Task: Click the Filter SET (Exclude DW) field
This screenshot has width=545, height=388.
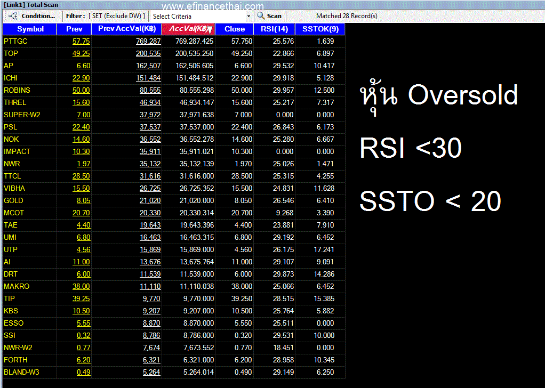Action: click(117, 16)
